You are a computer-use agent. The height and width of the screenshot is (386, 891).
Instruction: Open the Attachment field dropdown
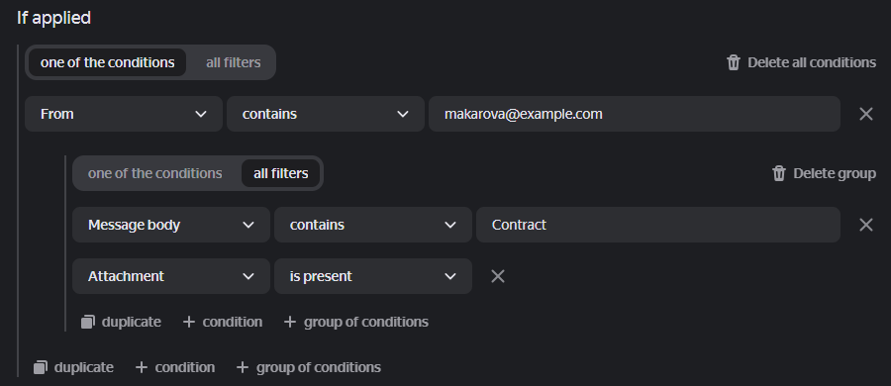(x=171, y=276)
